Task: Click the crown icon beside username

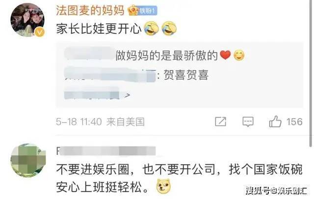Action: point(133,10)
